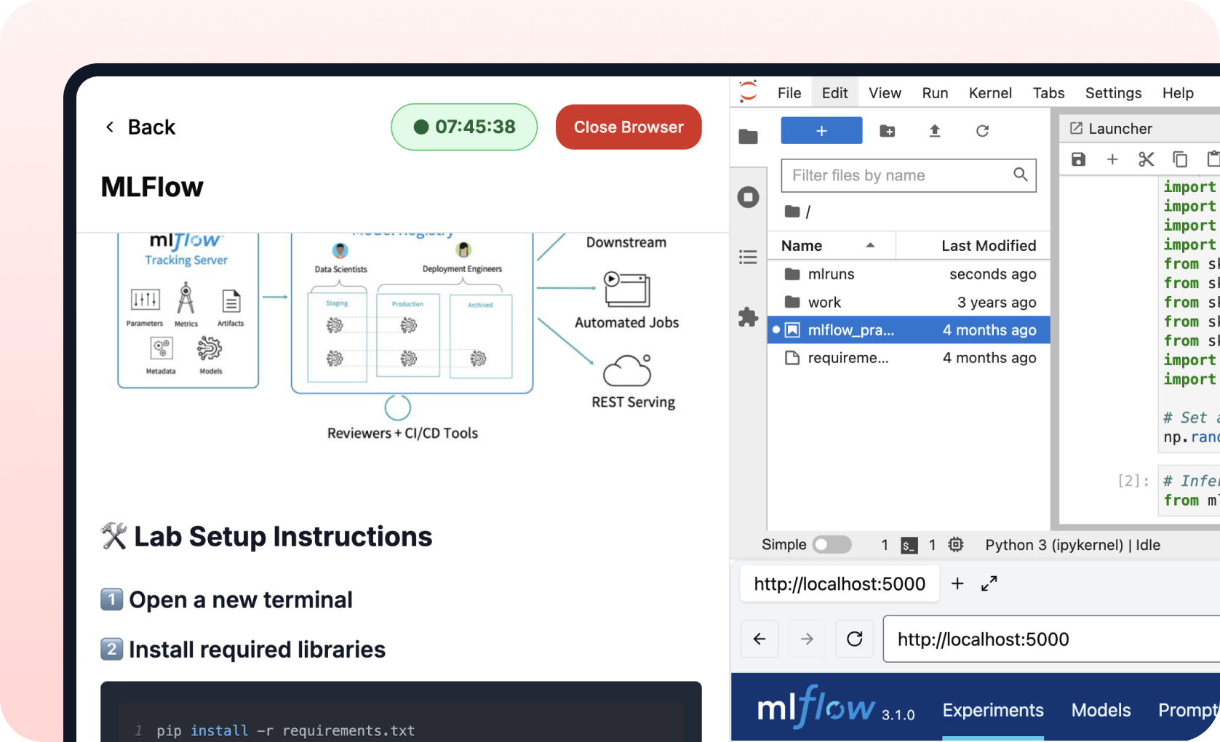Refresh the file browser list
Viewport: 1220px width, 742px height.
982,131
